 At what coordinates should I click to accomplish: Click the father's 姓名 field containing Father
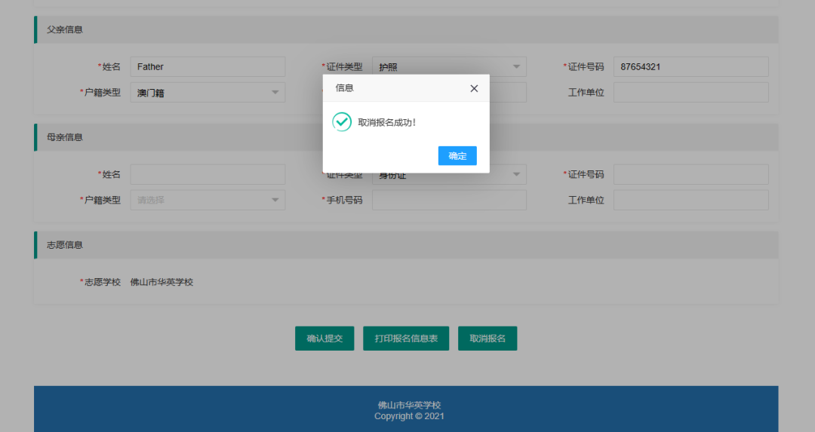point(208,66)
